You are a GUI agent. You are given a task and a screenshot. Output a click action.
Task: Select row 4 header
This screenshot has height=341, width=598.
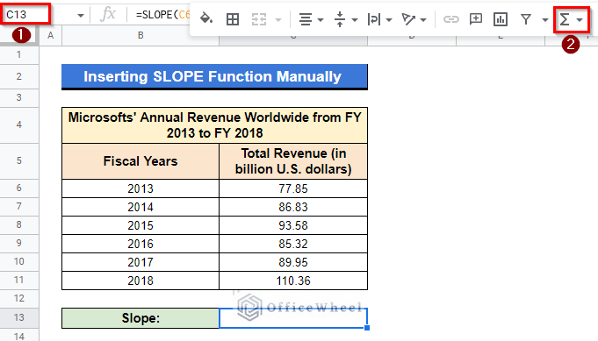coord(19,124)
